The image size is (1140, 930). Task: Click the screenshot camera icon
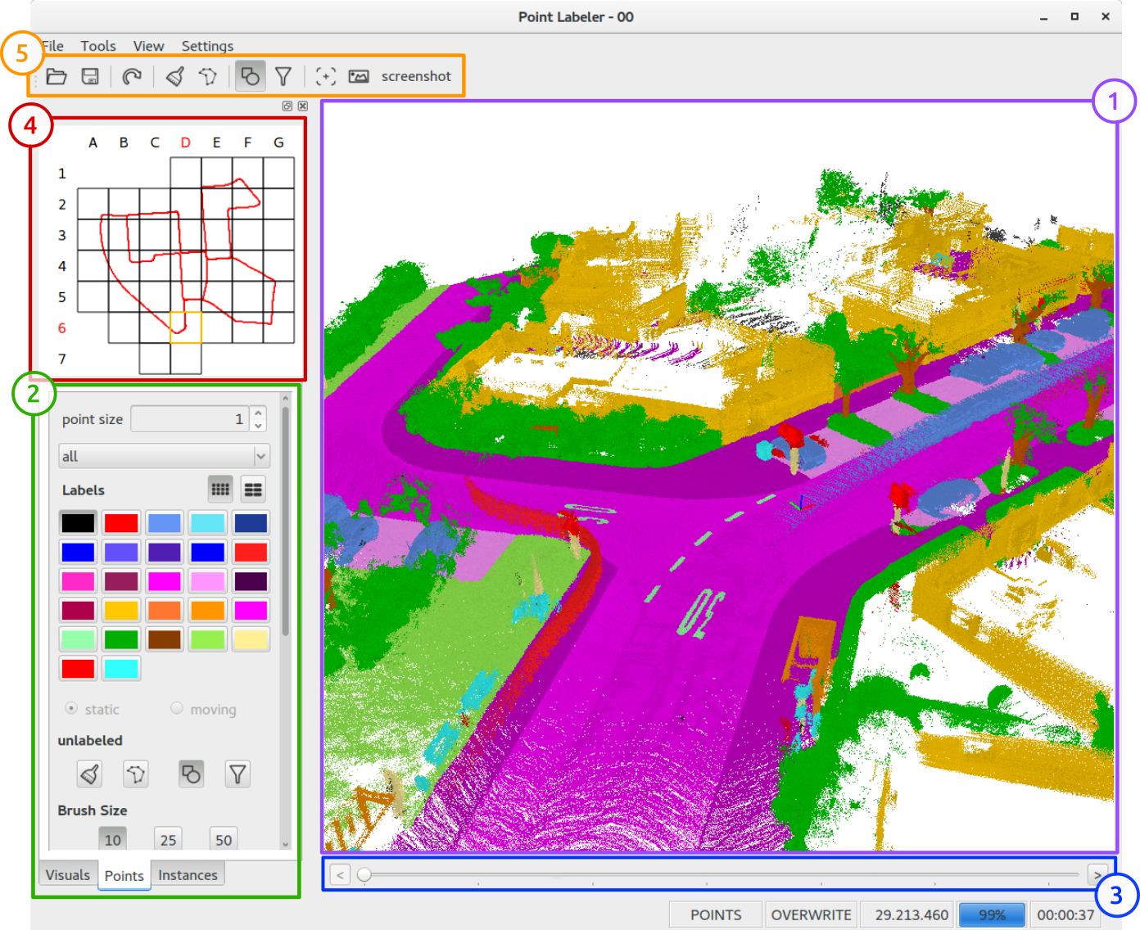pos(359,75)
